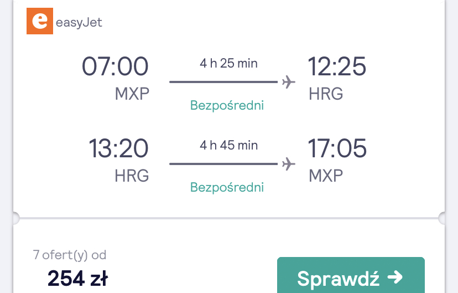Click the return HRG departure code
The height and width of the screenshot is (293, 458).
coord(132,176)
